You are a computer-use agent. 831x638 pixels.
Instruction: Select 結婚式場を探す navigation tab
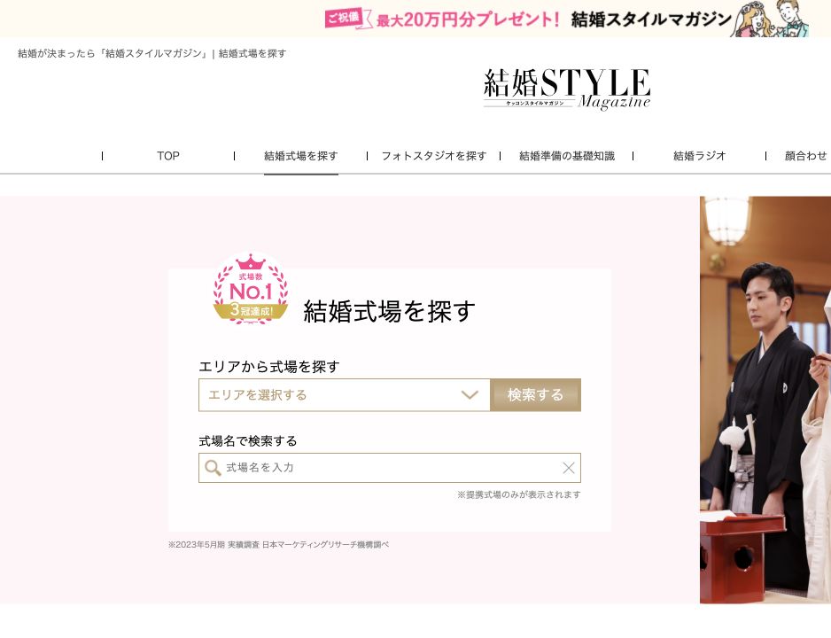click(x=301, y=156)
